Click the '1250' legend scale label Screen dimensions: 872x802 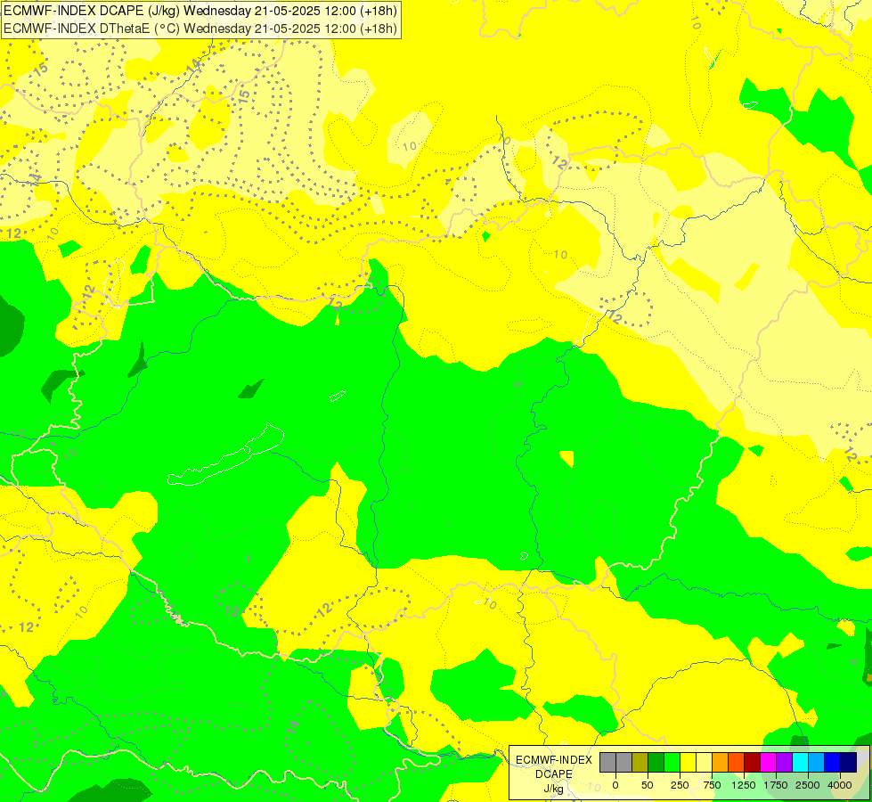pyautogui.click(x=744, y=785)
